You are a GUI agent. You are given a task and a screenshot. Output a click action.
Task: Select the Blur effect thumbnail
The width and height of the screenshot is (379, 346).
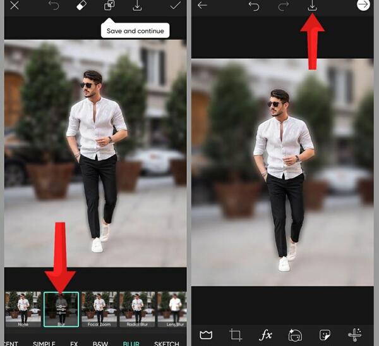[x=61, y=309]
